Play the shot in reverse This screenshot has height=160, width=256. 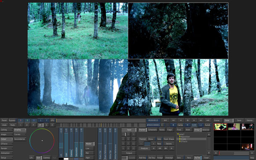click(x=180, y=121)
